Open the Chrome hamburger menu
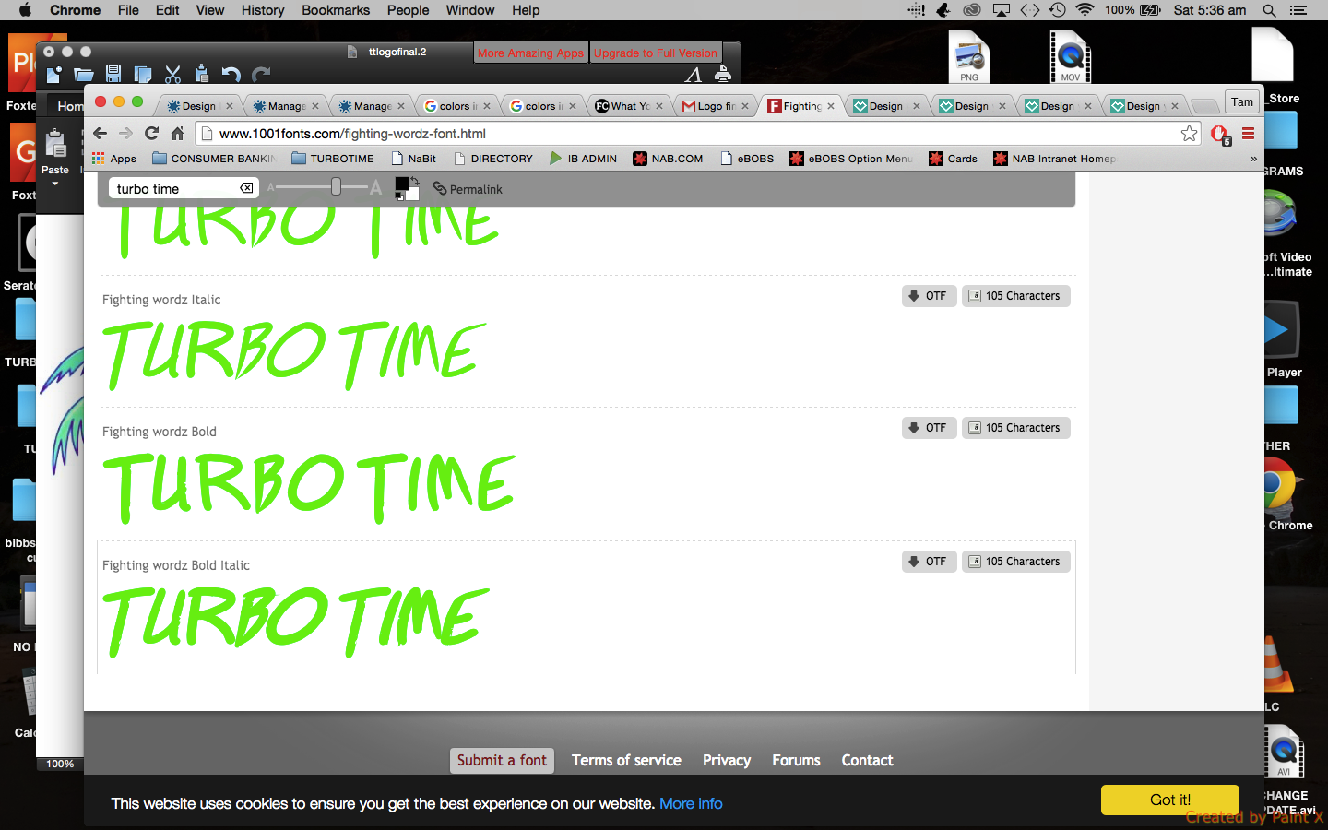Viewport: 1328px width, 830px height. click(x=1248, y=134)
